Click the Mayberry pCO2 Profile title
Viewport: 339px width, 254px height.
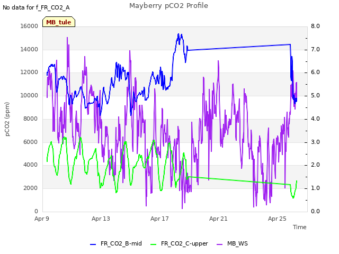(x=168, y=6)
